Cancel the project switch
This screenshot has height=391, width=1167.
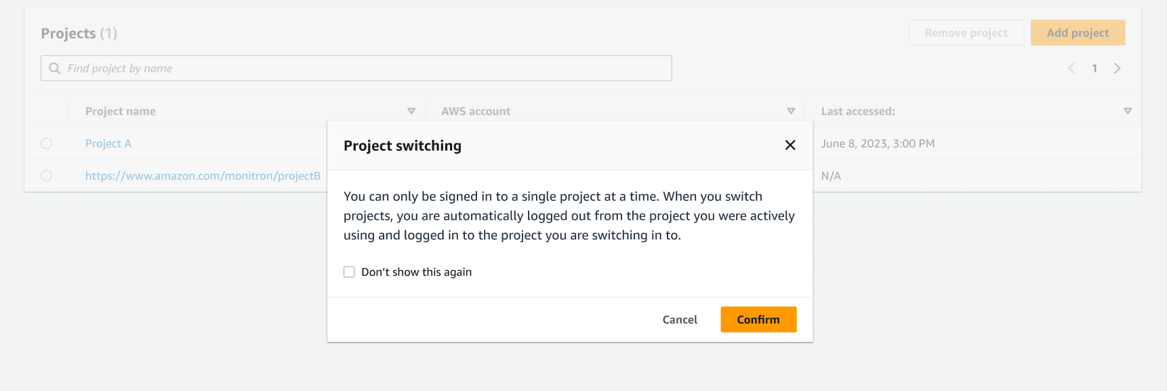[680, 319]
